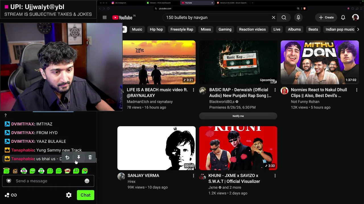Select the Albums filter chip
The width and height of the screenshot is (364, 204).
click(294, 29)
